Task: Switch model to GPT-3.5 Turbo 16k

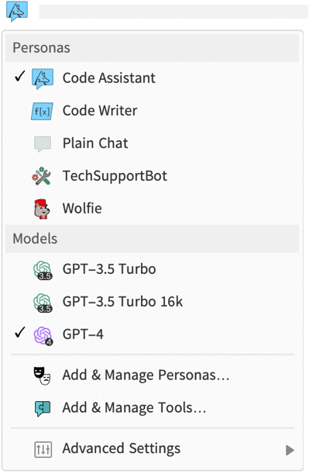Action: tap(152, 302)
